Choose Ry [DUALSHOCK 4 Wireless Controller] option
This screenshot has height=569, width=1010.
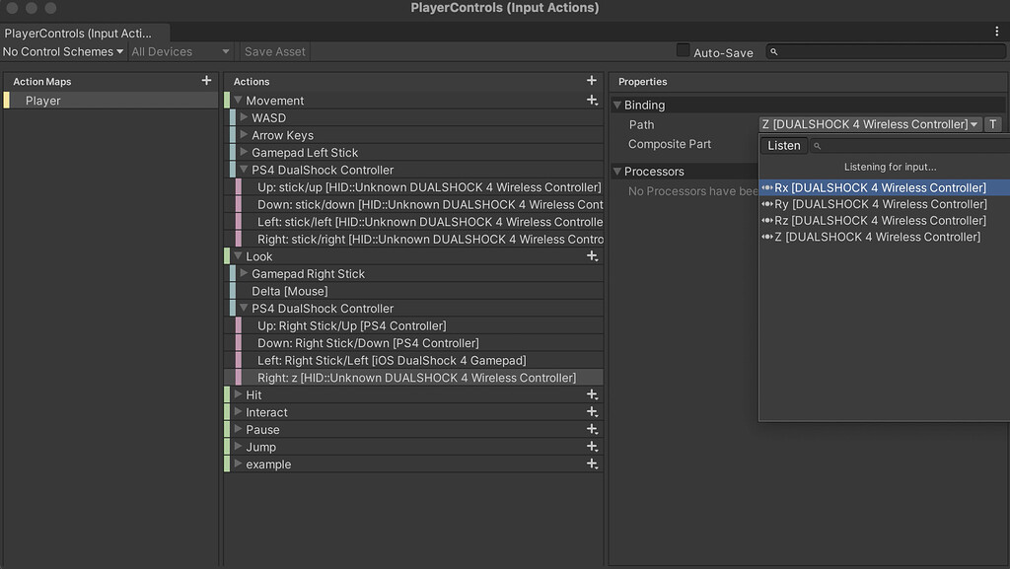point(881,204)
